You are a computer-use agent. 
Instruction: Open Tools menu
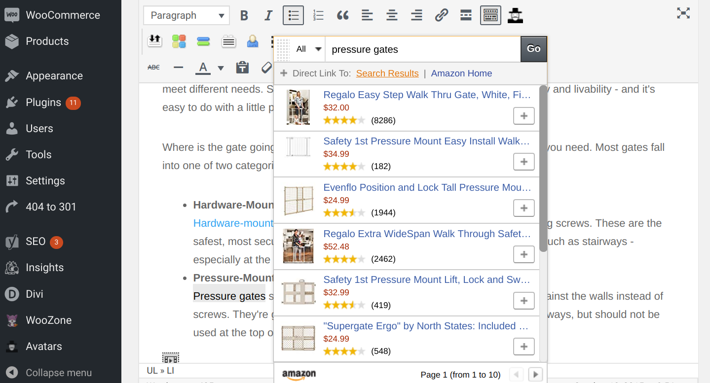61,155
